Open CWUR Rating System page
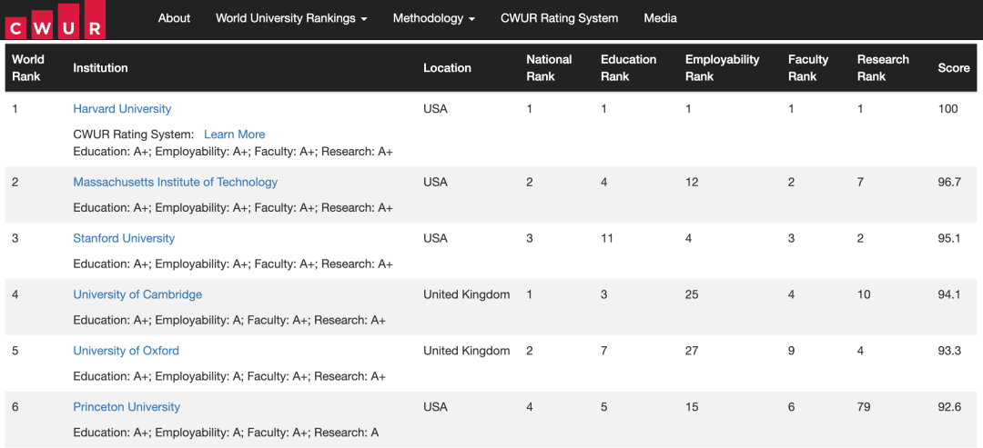This screenshot has height=448, width=983. [559, 18]
